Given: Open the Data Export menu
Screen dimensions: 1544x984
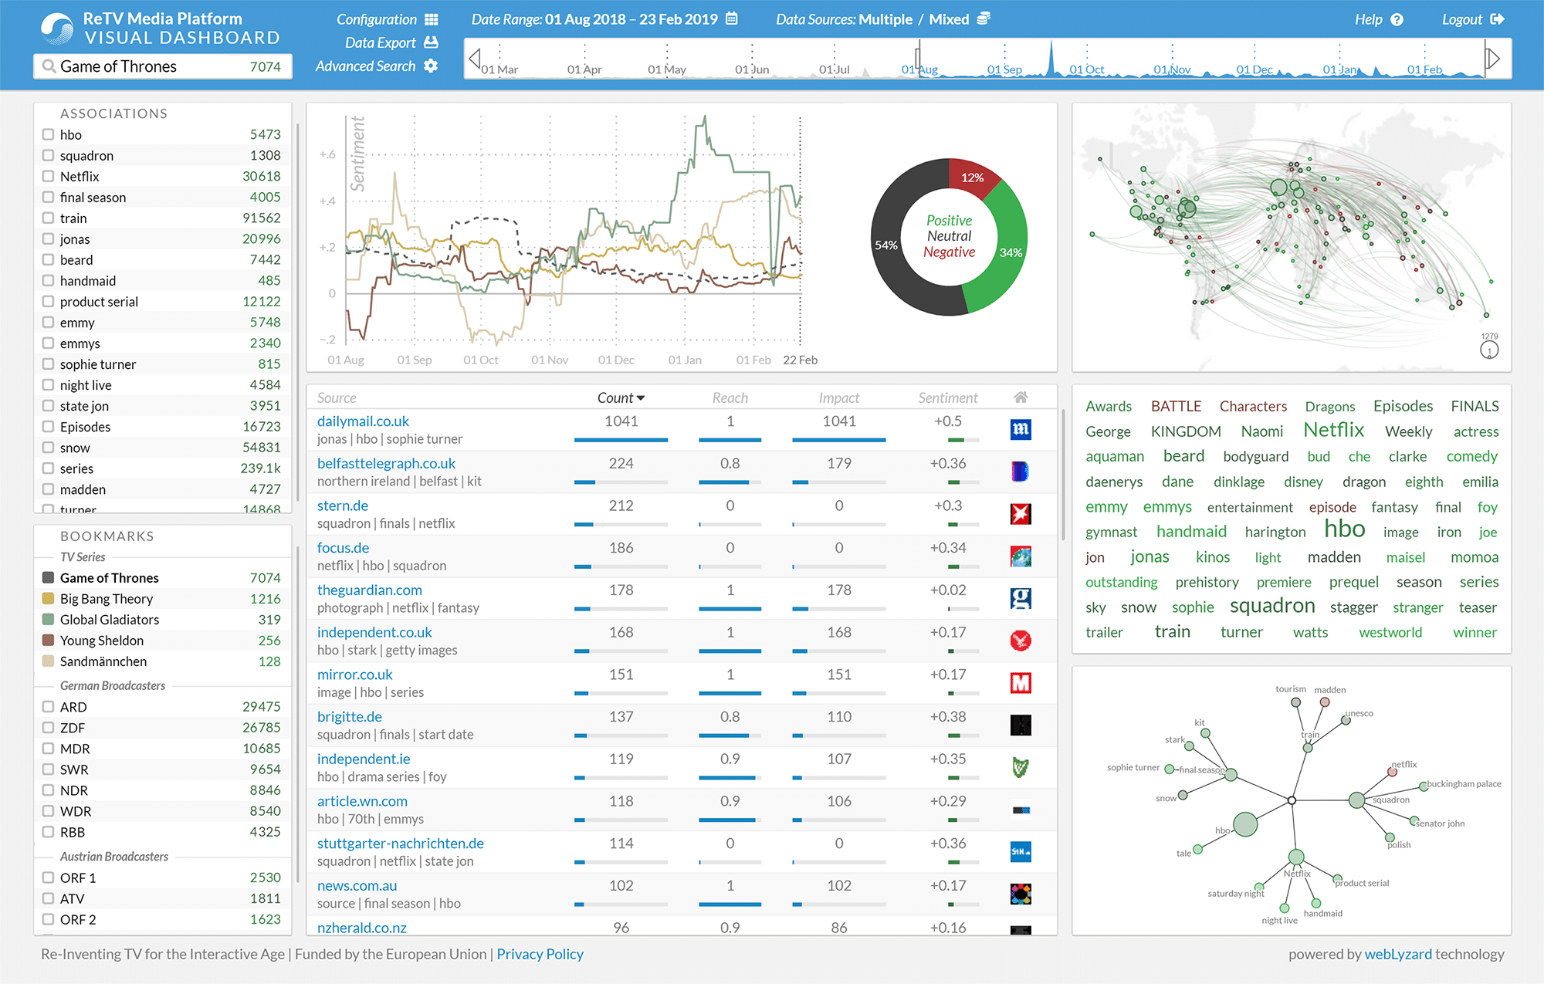Looking at the screenshot, I should click(380, 42).
